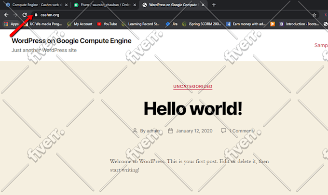Close the Compute Engine tab
This screenshot has height=195, width=328.
[x=66, y=5]
